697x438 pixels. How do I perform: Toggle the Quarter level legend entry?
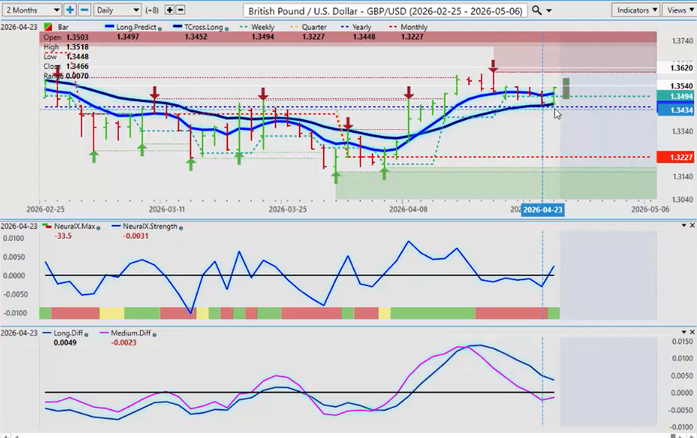[309, 27]
